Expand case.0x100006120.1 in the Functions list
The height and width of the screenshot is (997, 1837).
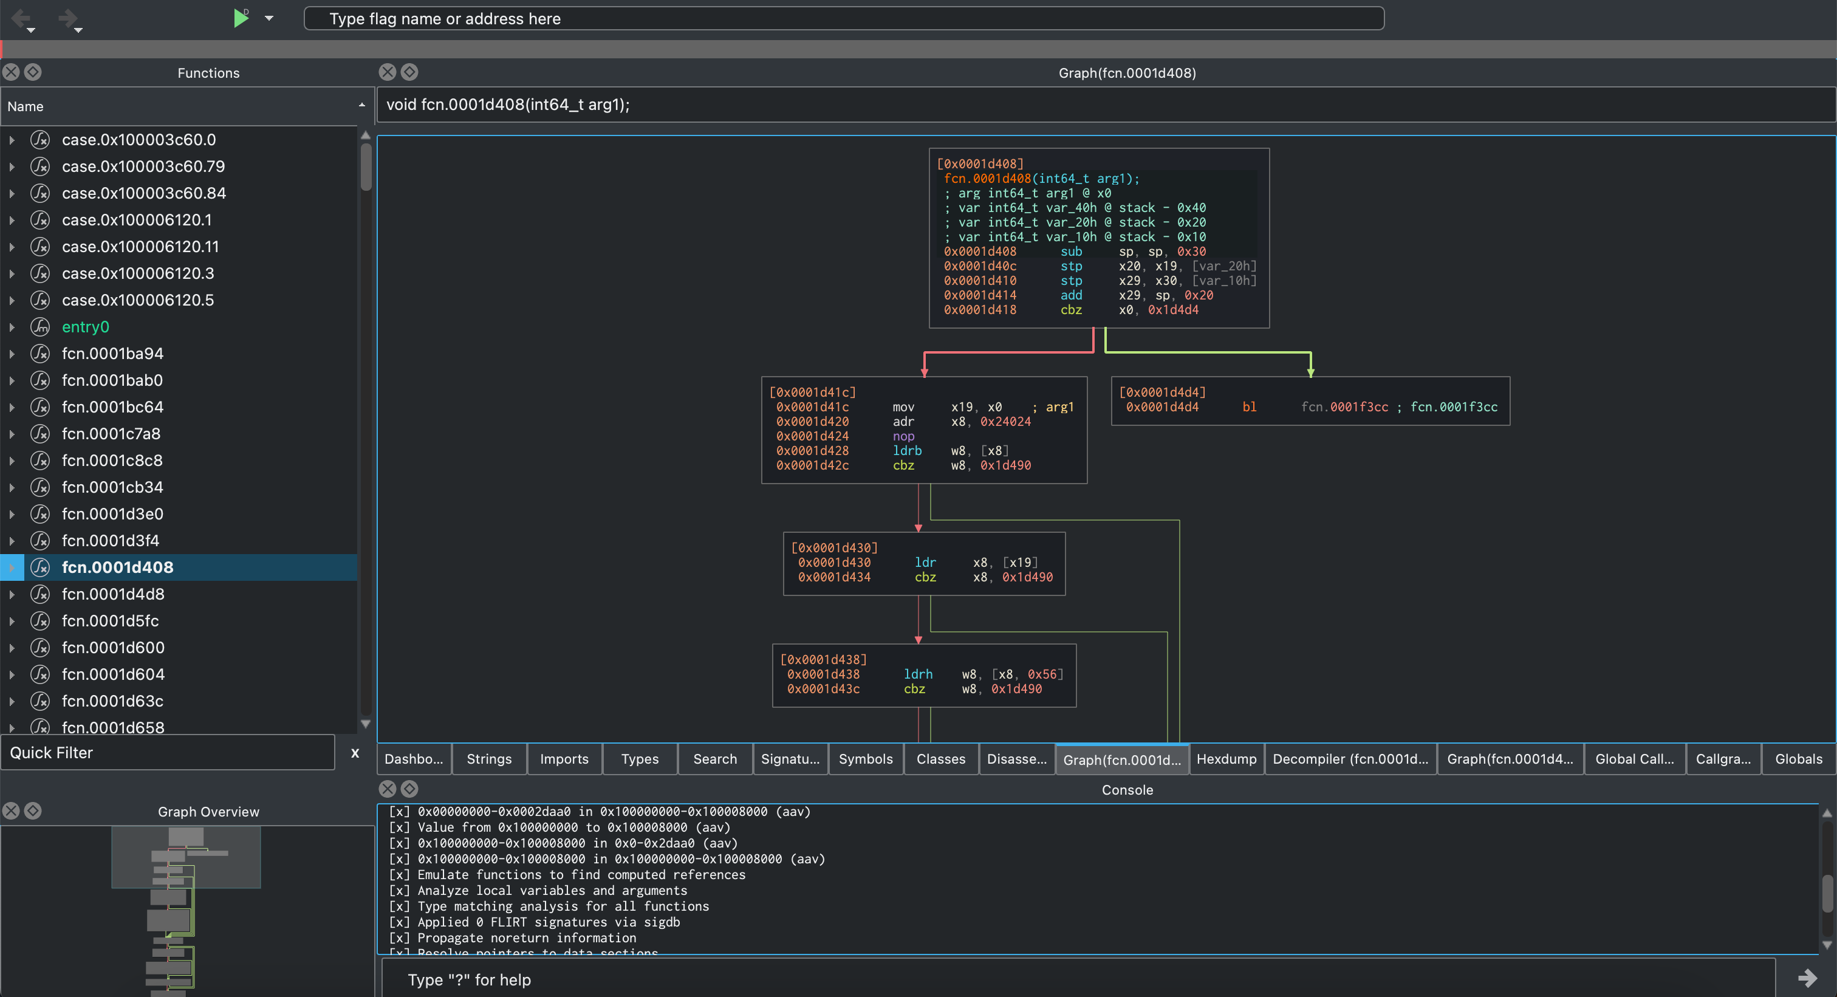pyautogui.click(x=12, y=220)
